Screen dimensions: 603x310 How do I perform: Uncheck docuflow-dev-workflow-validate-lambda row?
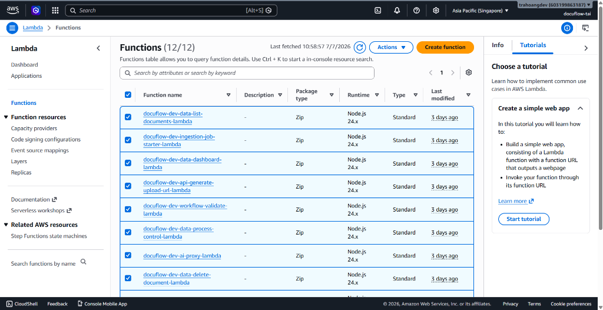pos(128,209)
